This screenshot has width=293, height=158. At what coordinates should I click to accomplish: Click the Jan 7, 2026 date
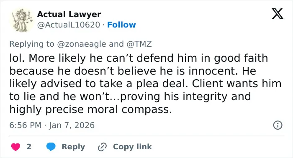(x=72, y=125)
